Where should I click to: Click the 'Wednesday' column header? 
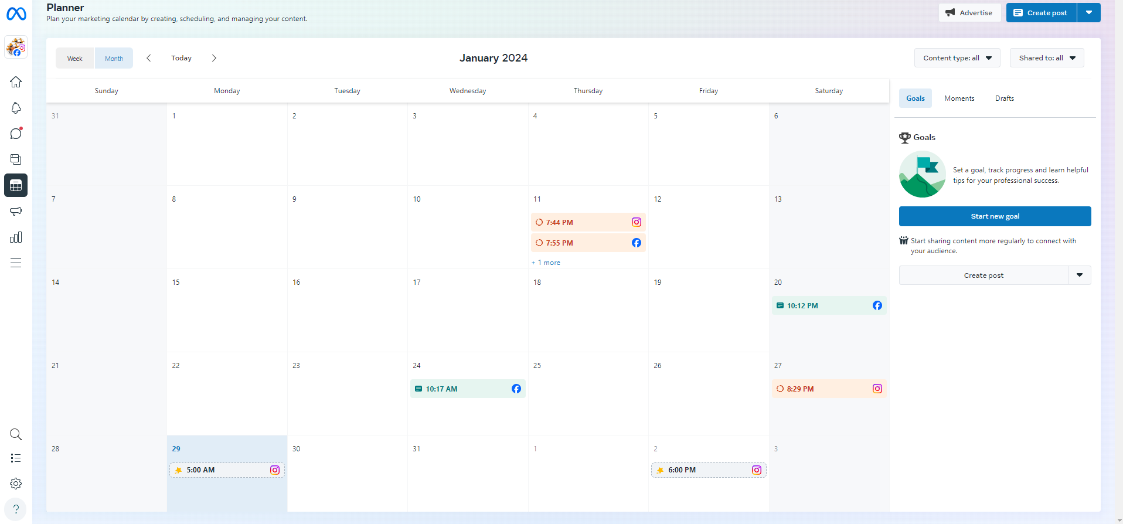(468, 91)
